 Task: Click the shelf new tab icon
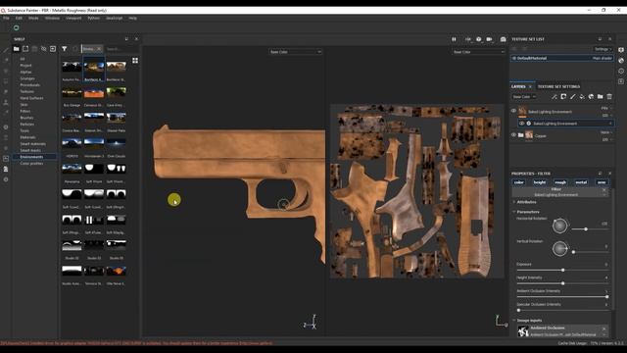[x=25, y=49]
